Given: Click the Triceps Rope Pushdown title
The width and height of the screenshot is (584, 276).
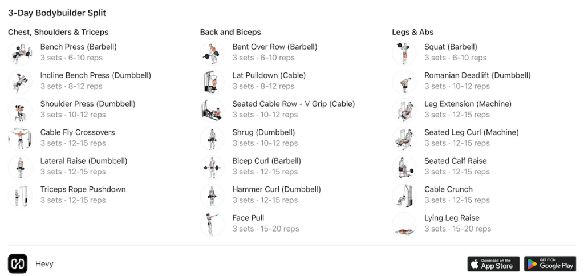Looking at the screenshot, I should pos(83,189).
